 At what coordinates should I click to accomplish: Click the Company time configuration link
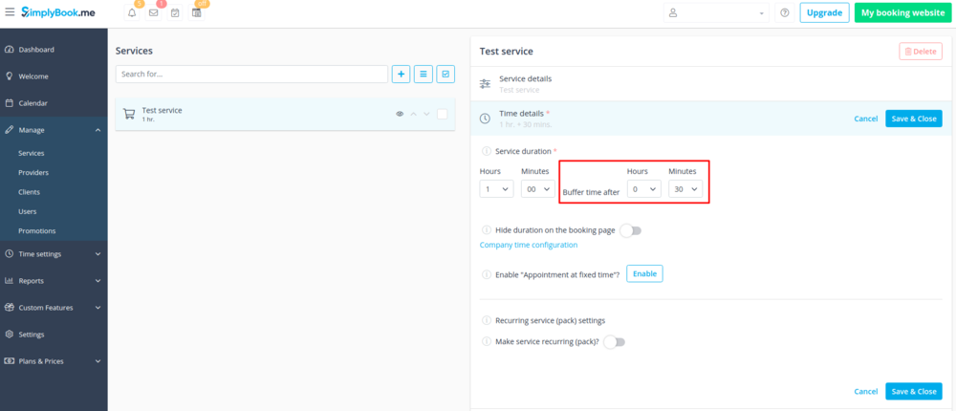pyautogui.click(x=529, y=246)
